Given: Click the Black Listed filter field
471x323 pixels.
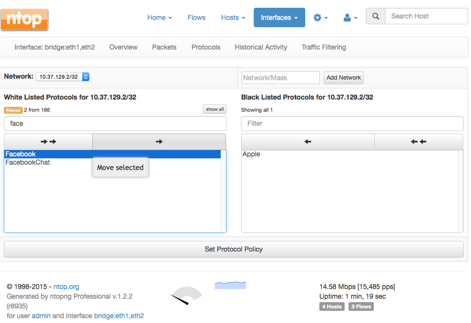Looking at the screenshot, I should (x=352, y=124).
